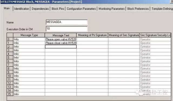Viewport: 173px width, 101px height.
Task: Click the Operator security cell in row 0
Action: coord(155,39)
